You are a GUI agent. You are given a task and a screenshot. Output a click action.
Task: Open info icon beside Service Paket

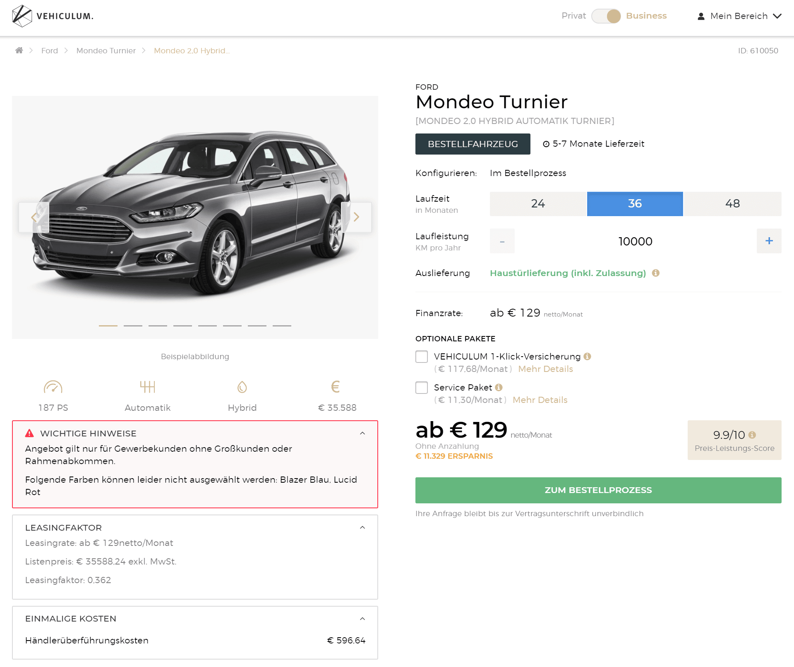click(x=499, y=387)
